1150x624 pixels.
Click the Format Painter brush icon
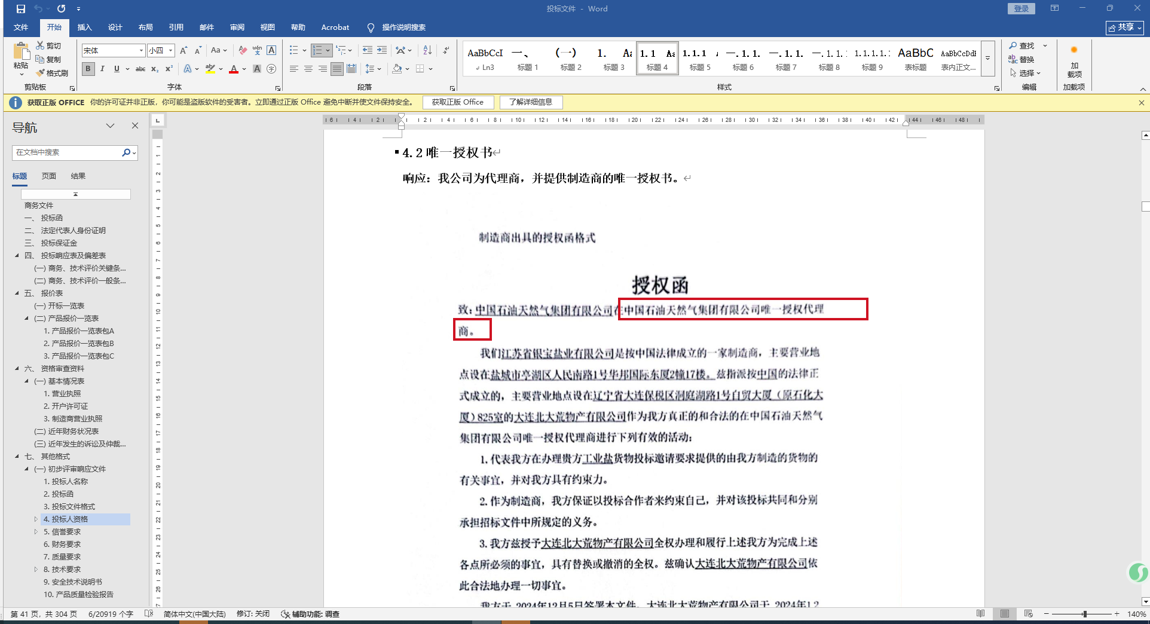pyautogui.click(x=41, y=73)
